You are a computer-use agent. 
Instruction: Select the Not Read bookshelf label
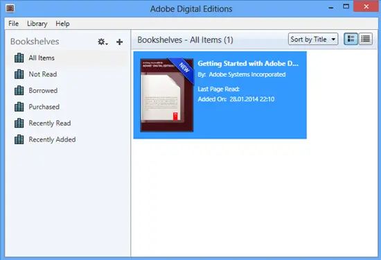point(43,74)
